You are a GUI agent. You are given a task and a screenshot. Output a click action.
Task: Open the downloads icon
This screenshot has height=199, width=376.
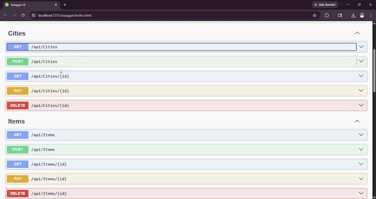pos(353,15)
